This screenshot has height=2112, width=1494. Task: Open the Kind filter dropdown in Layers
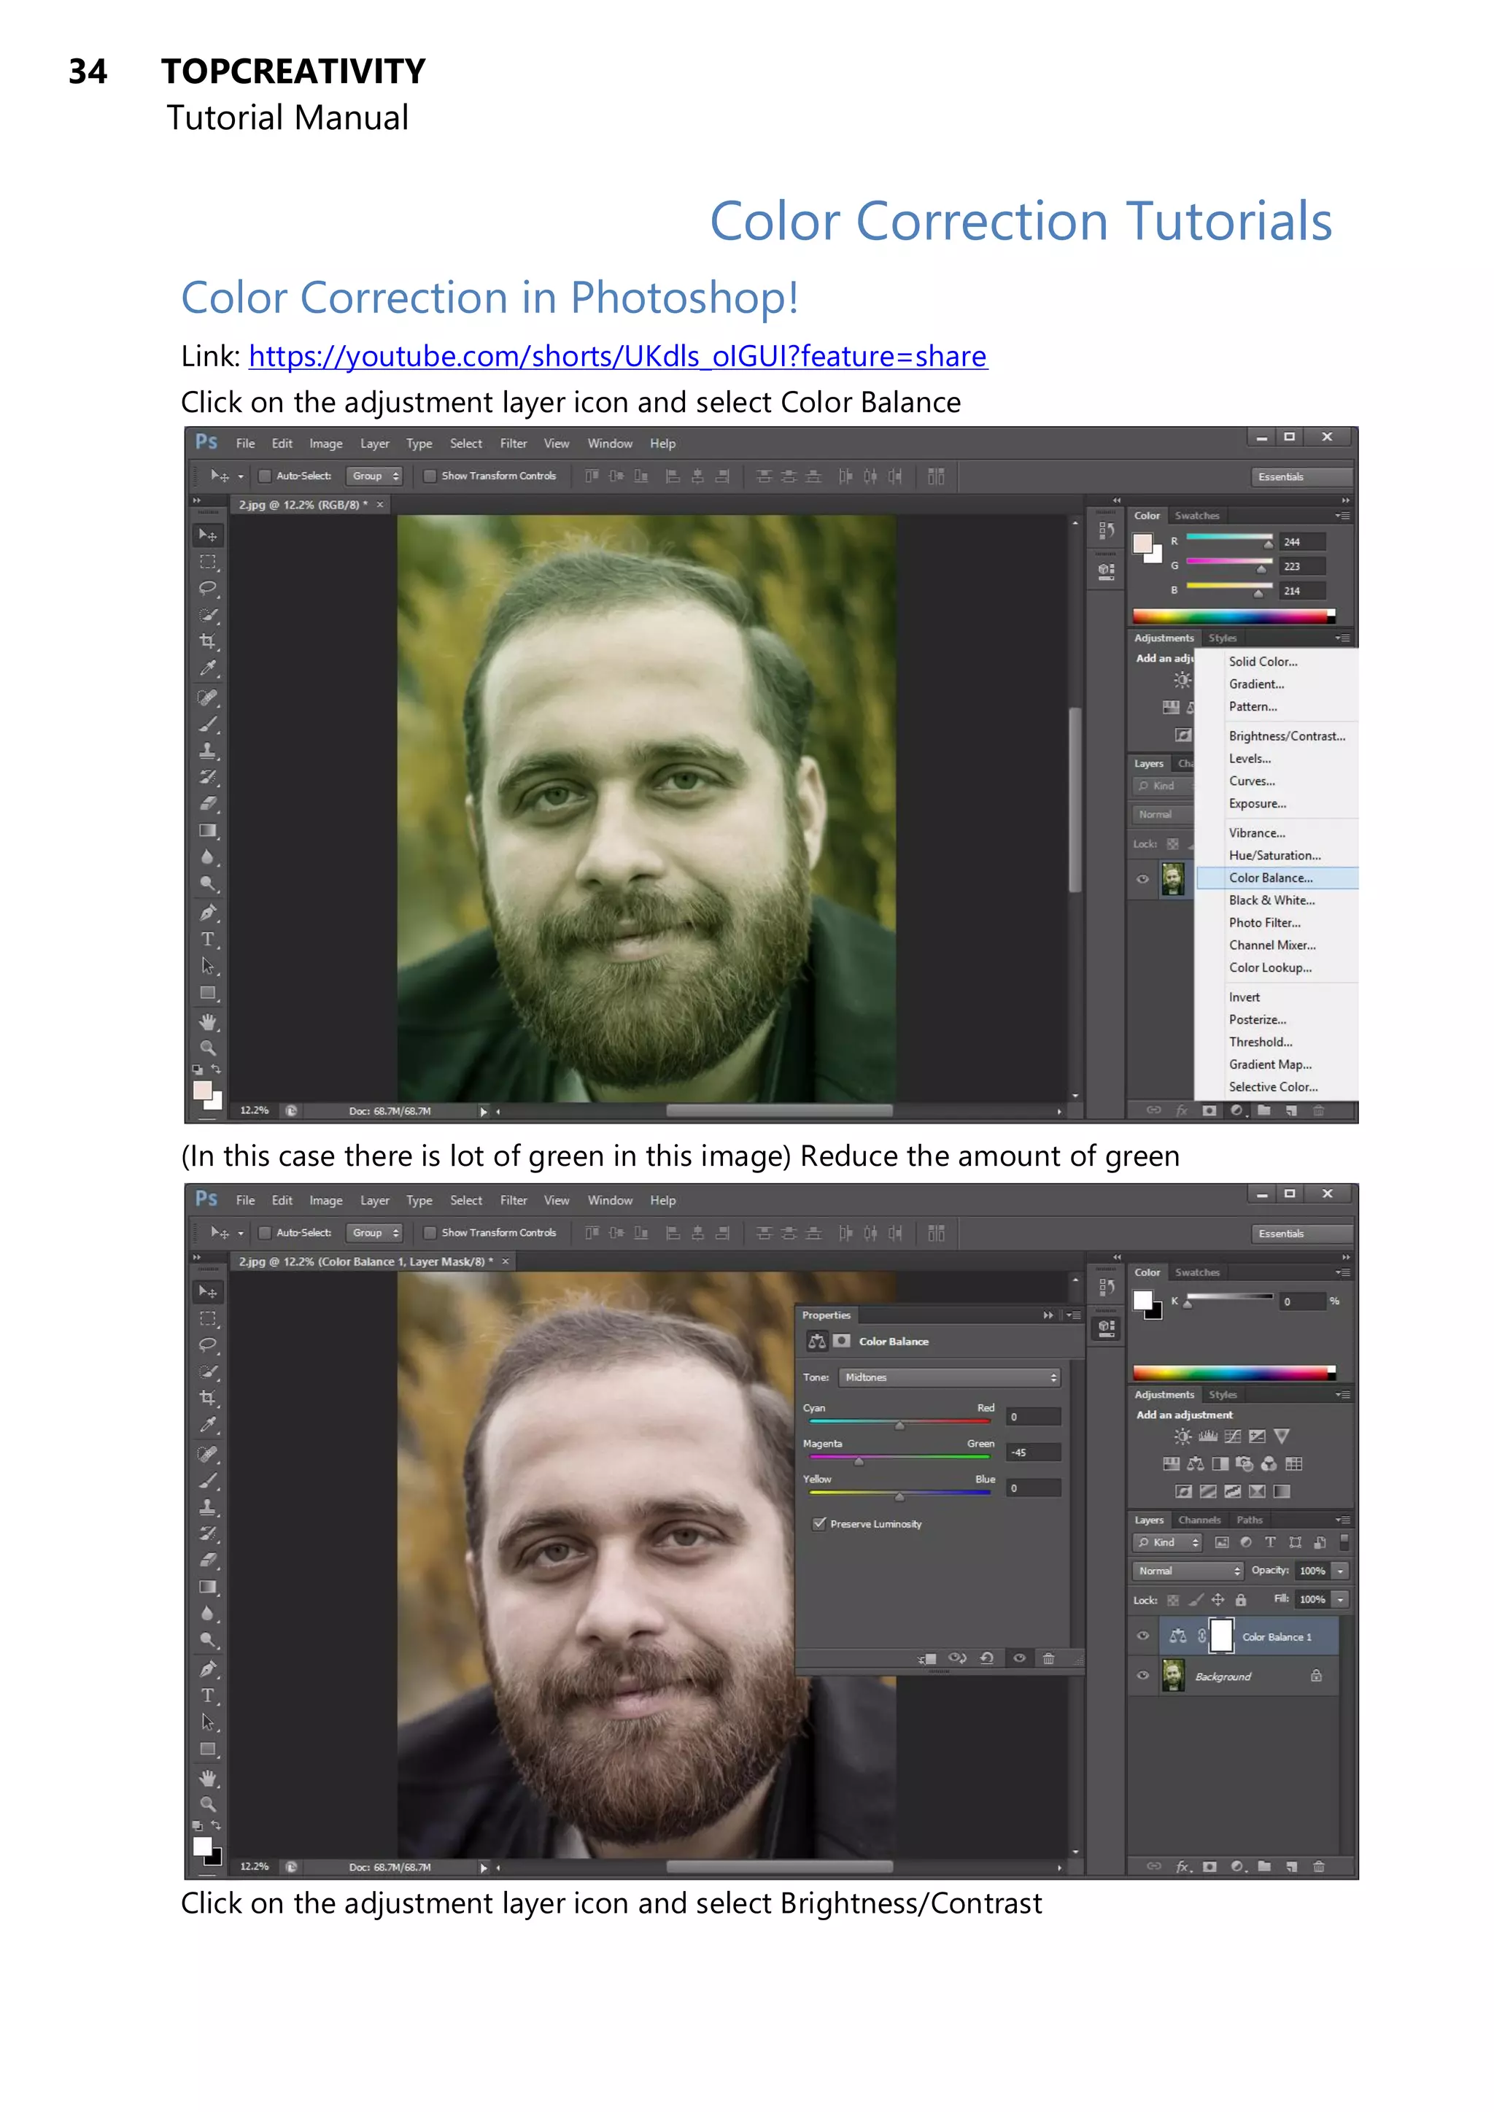point(1167,1543)
